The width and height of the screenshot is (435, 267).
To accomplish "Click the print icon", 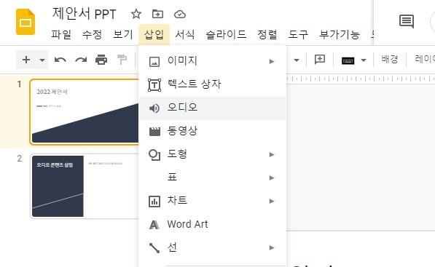I will 101,60.
